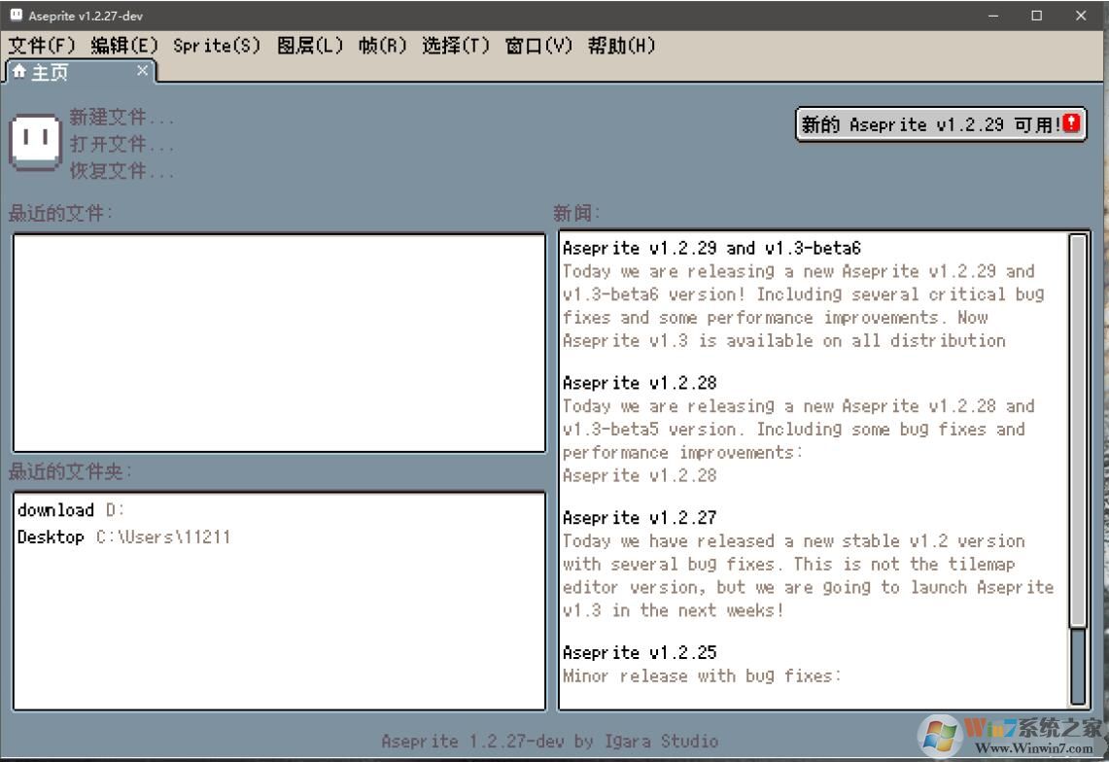The width and height of the screenshot is (1109, 762).
Task: Open the 图层(L) menu
Action: (x=310, y=46)
